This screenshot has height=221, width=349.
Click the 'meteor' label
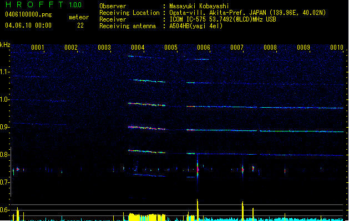tap(79, 17)
